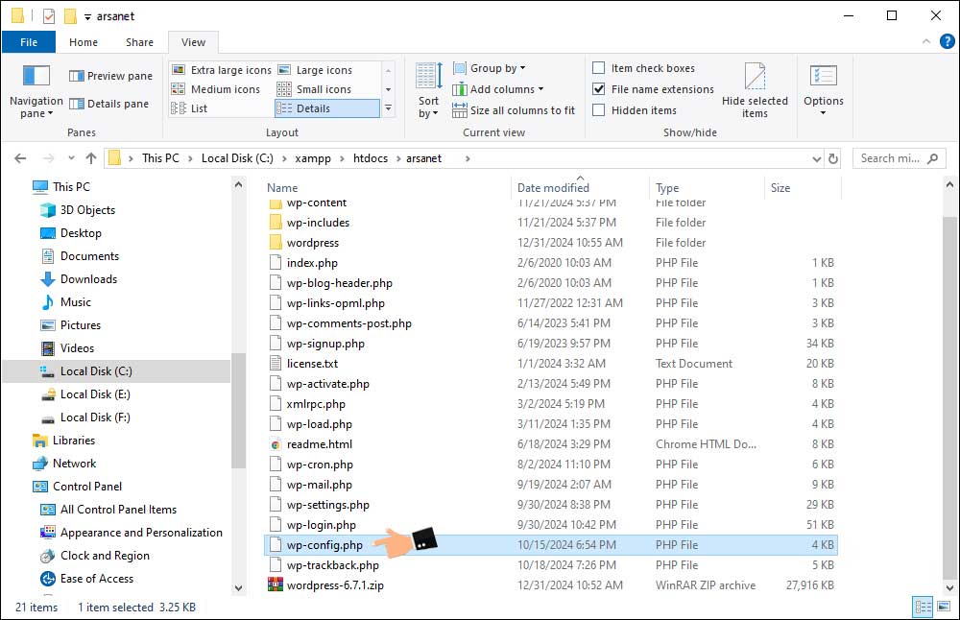Select the wordpress-6.7.1.zip archive icon
The height and width of the screenshot is (620, 960).
pos(276,584)
